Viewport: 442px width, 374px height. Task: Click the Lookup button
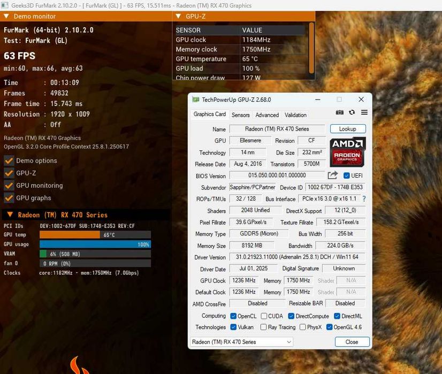(x=348, y=129)
